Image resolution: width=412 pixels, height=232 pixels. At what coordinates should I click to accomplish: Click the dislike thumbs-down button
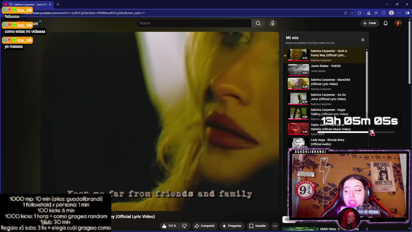[184, 226]
